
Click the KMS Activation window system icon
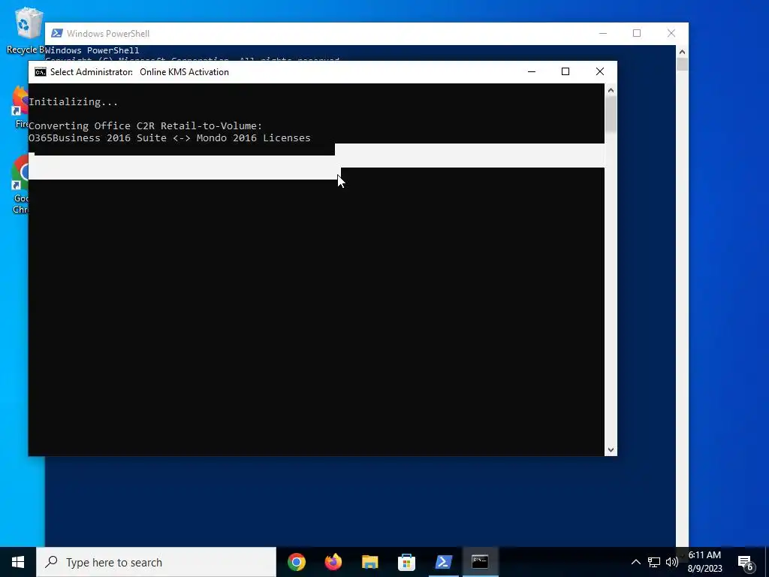[41, 72]
